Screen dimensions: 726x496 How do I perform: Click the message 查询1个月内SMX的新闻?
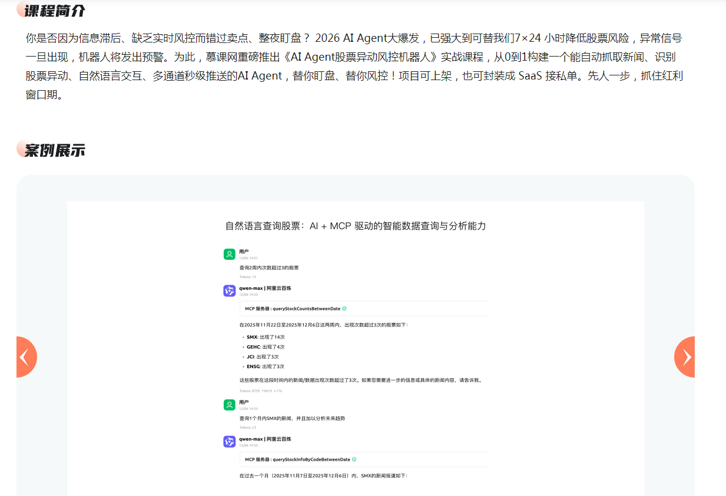point(292,418)
